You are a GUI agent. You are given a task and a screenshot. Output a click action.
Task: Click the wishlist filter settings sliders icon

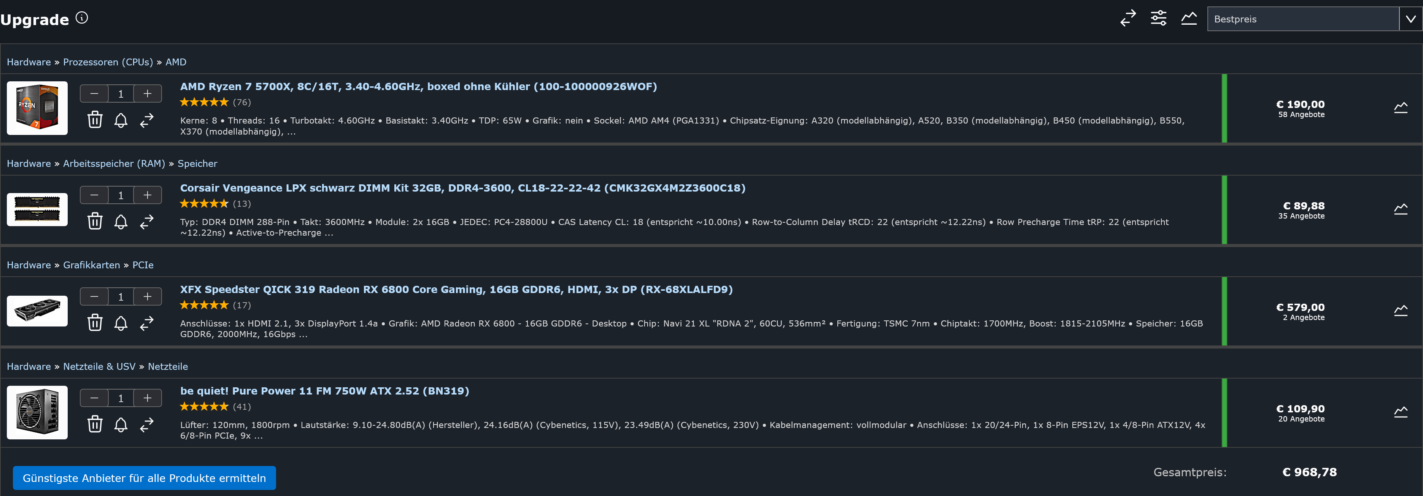point(1158,18)
